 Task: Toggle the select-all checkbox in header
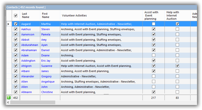[x=16, y=15]
